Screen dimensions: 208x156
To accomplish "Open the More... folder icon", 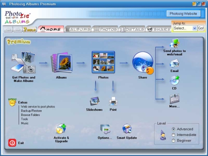I will pos(174,99).
